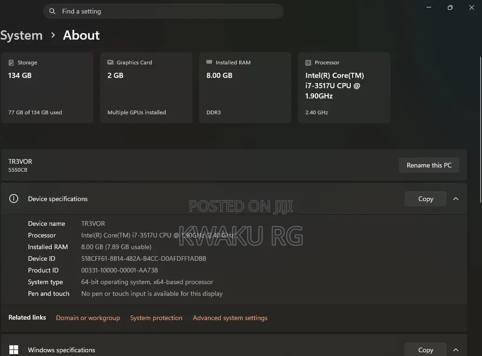Click the Storage card disk icon
Screen dimensions: 482x356
(x=11, y=63)
